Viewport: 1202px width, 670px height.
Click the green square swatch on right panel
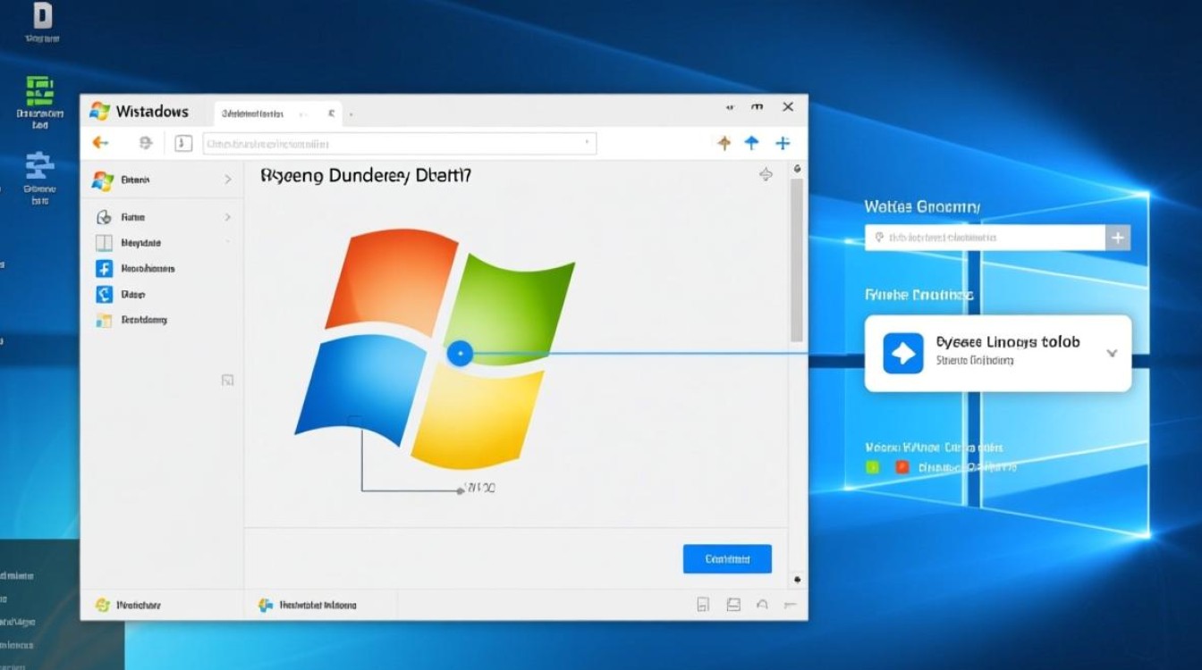[873, 466]
